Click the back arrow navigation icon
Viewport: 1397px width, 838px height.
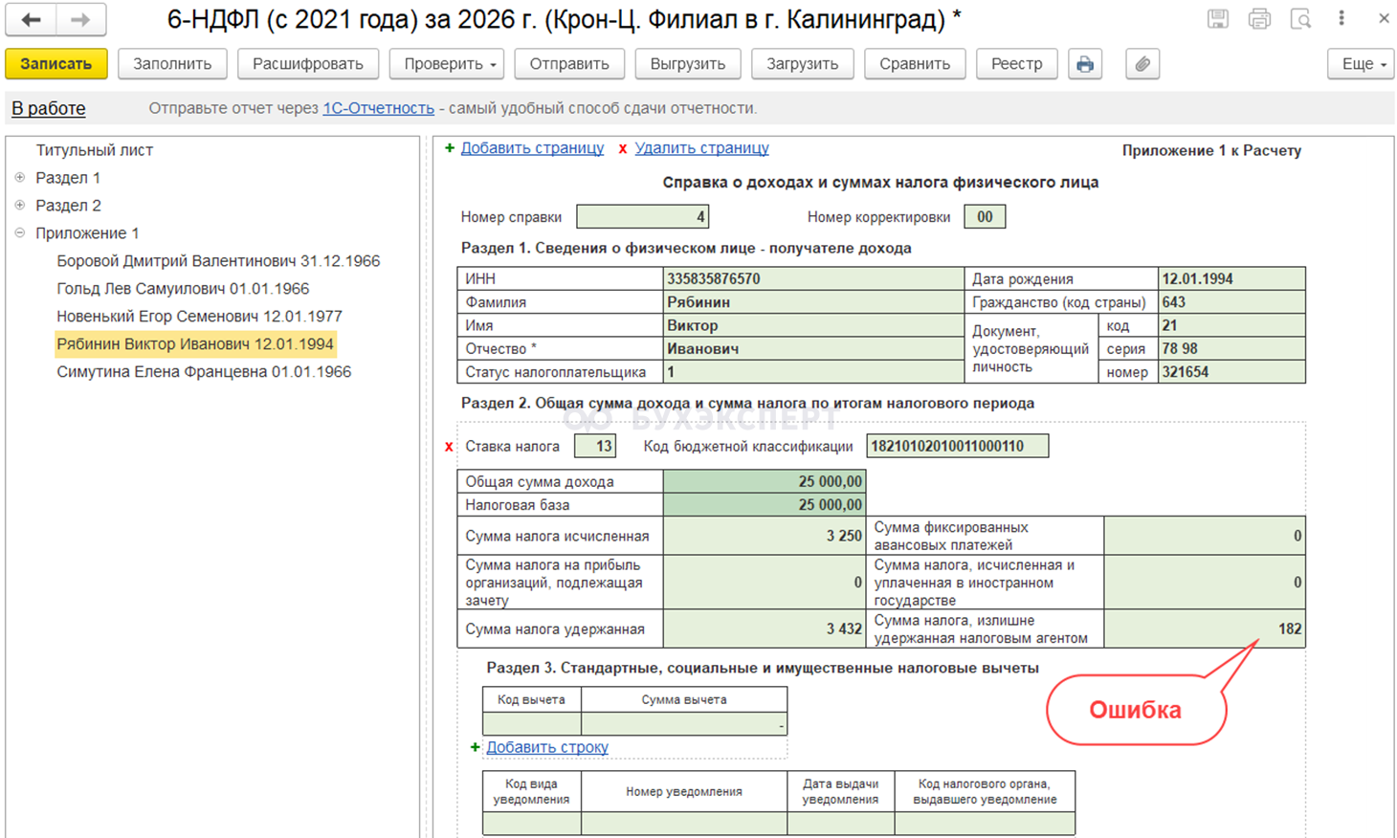32,19
